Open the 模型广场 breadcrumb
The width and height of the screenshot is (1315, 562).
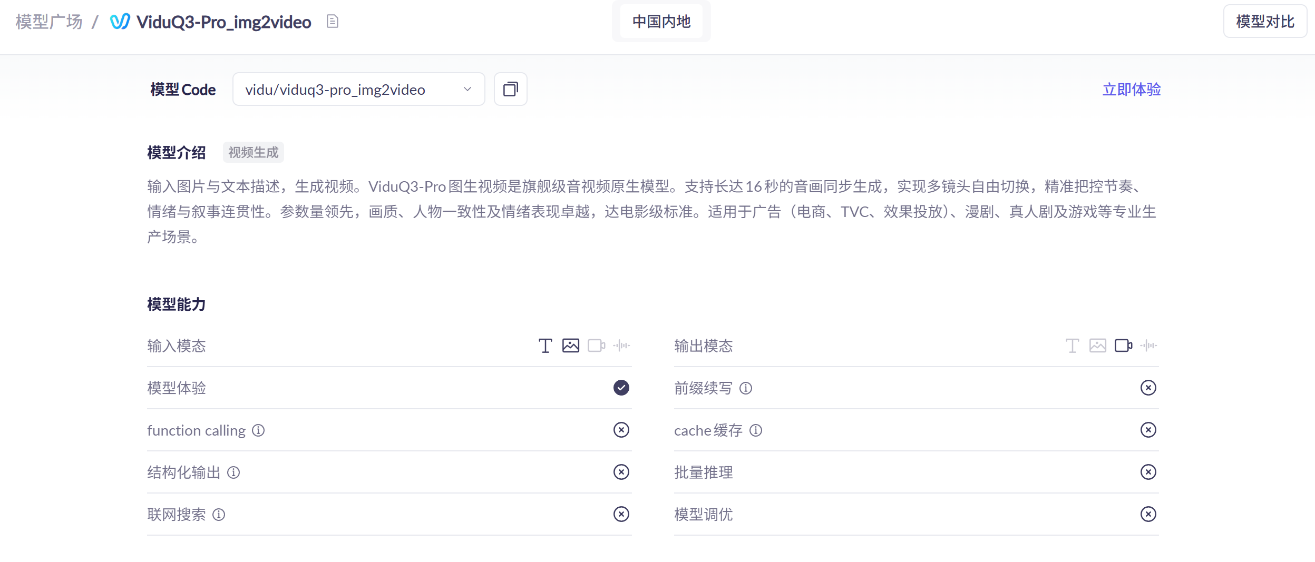(48, 22)
